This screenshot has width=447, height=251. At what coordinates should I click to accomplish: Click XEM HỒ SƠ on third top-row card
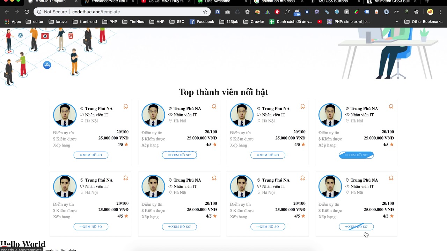pos(268,155)
